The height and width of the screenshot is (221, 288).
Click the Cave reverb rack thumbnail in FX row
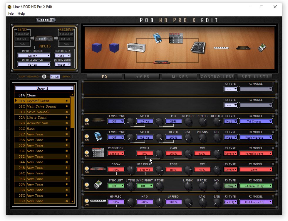[98, 169]
